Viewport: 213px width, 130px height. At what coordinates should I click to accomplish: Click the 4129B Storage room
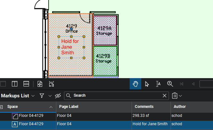click(105, 61)
